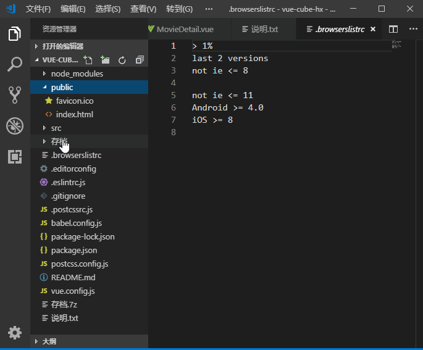This screenshot has width=423, height=350.
Task: Expand the node_modules folder
Action: click(89, 73)
